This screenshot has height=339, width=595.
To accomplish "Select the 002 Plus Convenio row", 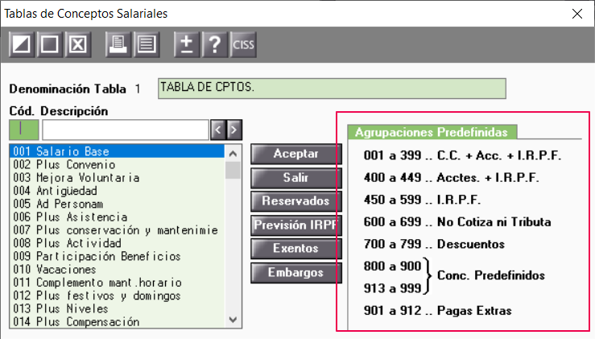I will click(118, 165).
